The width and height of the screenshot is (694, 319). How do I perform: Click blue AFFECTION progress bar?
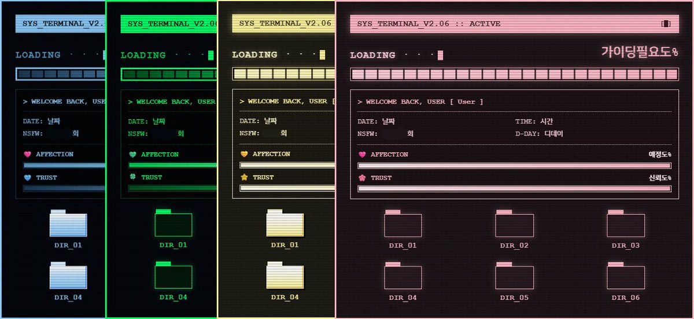tap(64, 166)
